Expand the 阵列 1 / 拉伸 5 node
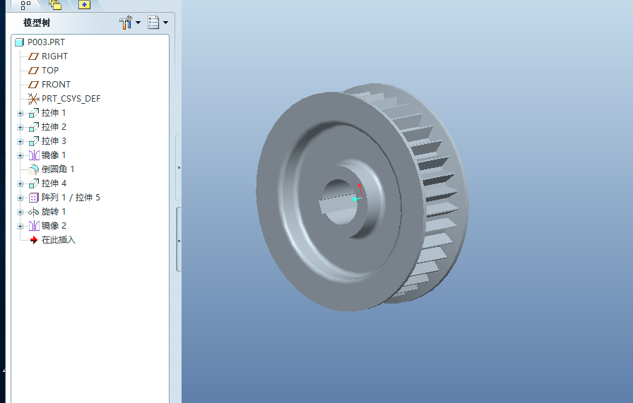Screen dimensions: 633x403 (x=20, y=198)
